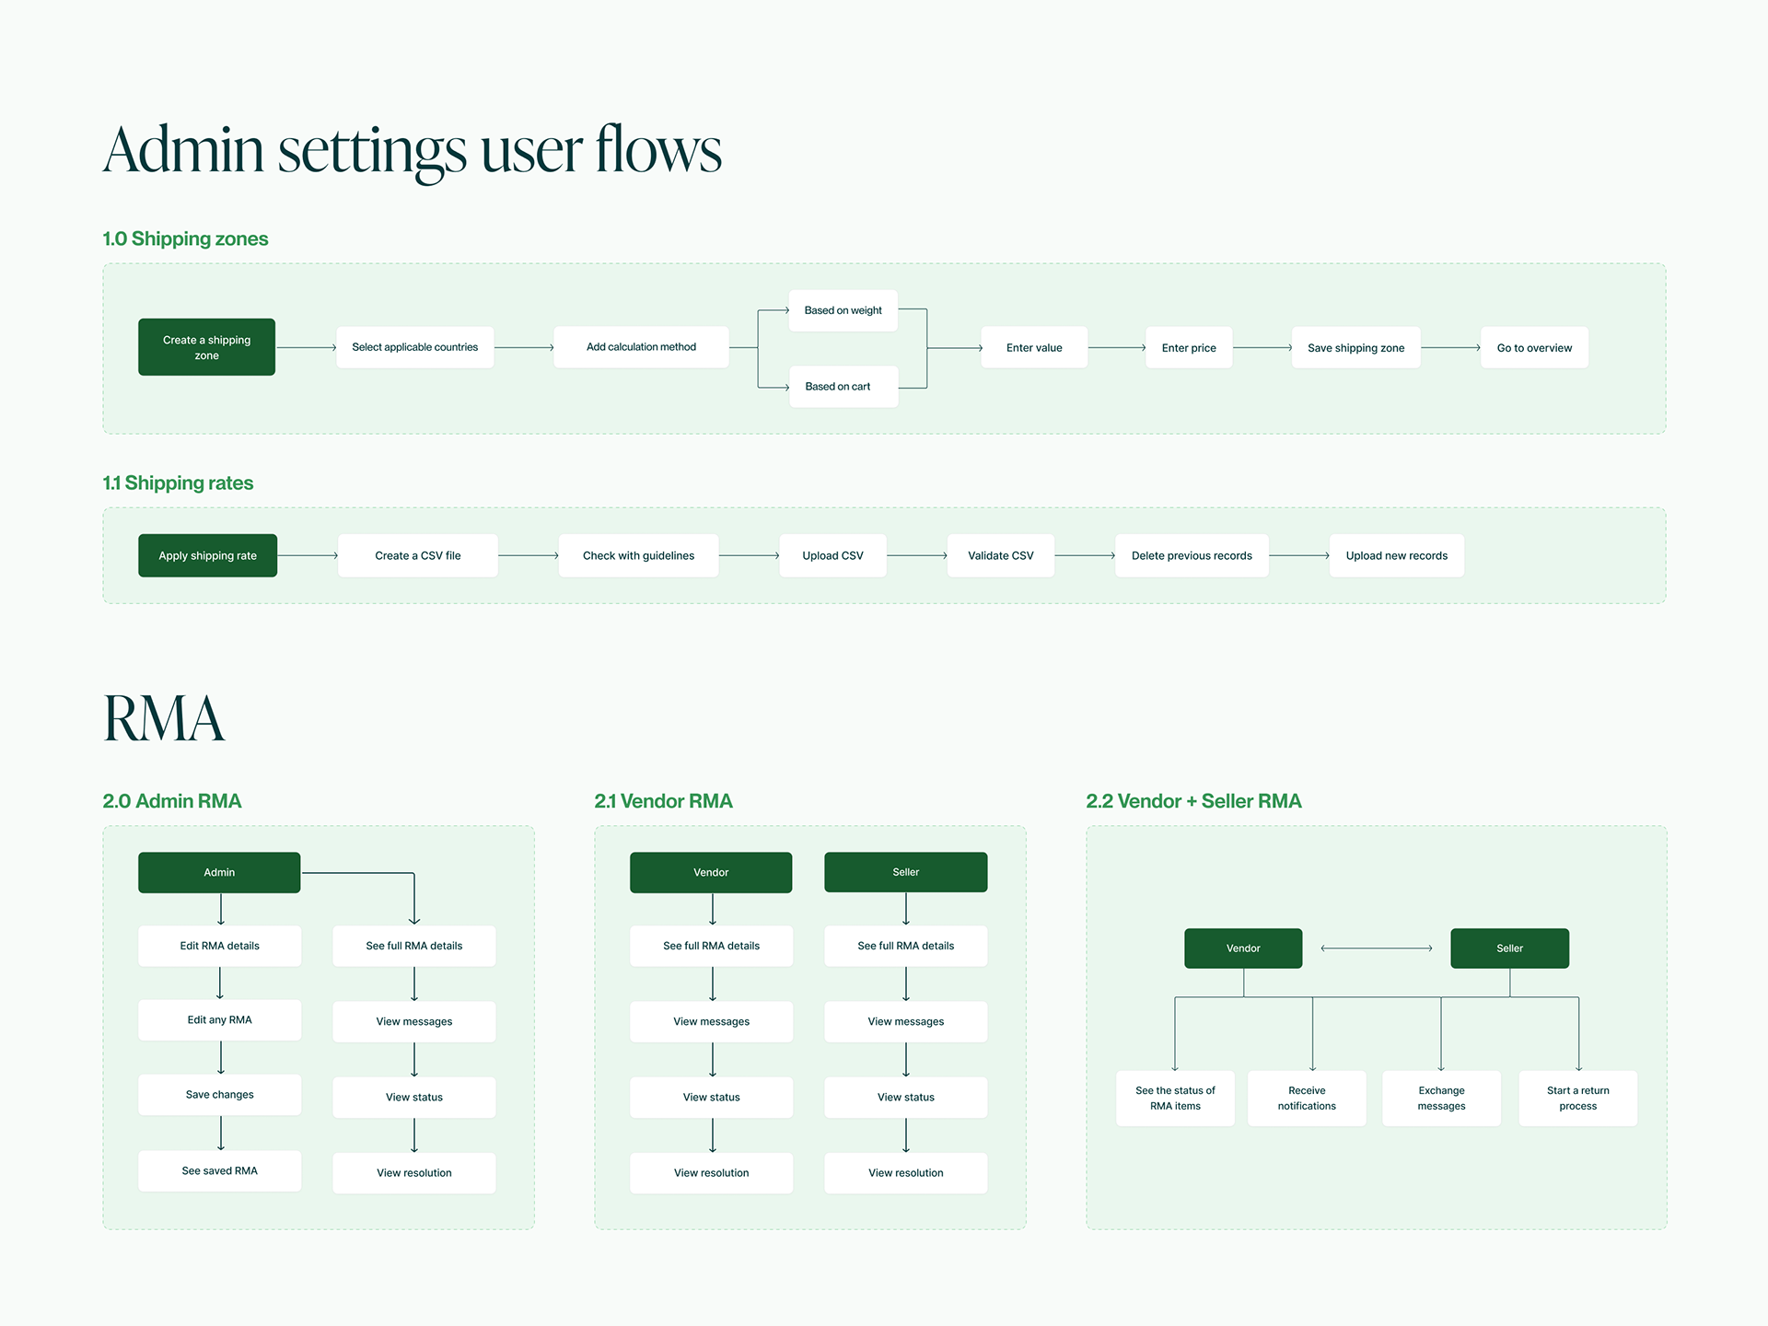
Task: Click 'See full RMA details' under Admin
Action: [x=413, y=946]
